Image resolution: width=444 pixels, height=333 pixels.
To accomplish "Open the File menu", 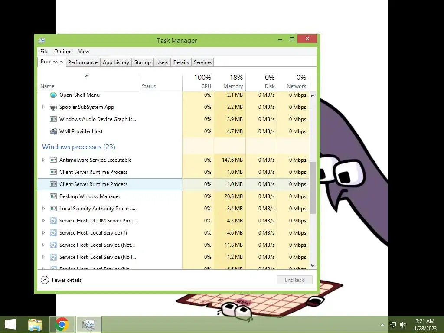I will (44, 52).
